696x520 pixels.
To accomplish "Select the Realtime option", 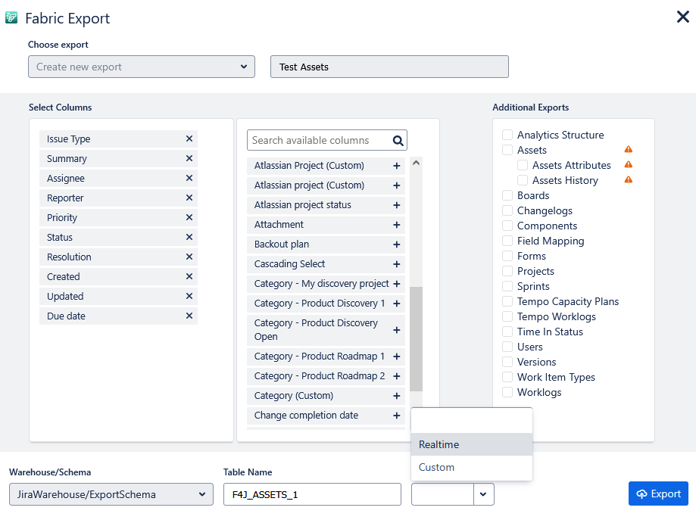I will pos(471,444).
